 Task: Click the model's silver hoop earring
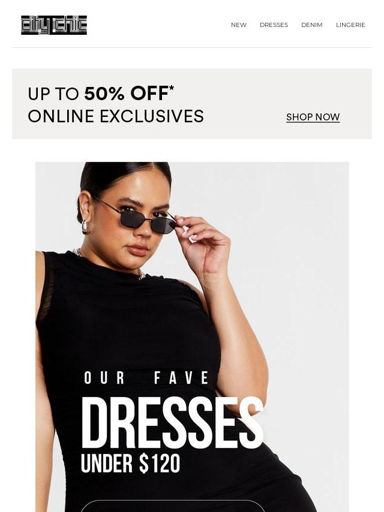(x=85, y=227)
